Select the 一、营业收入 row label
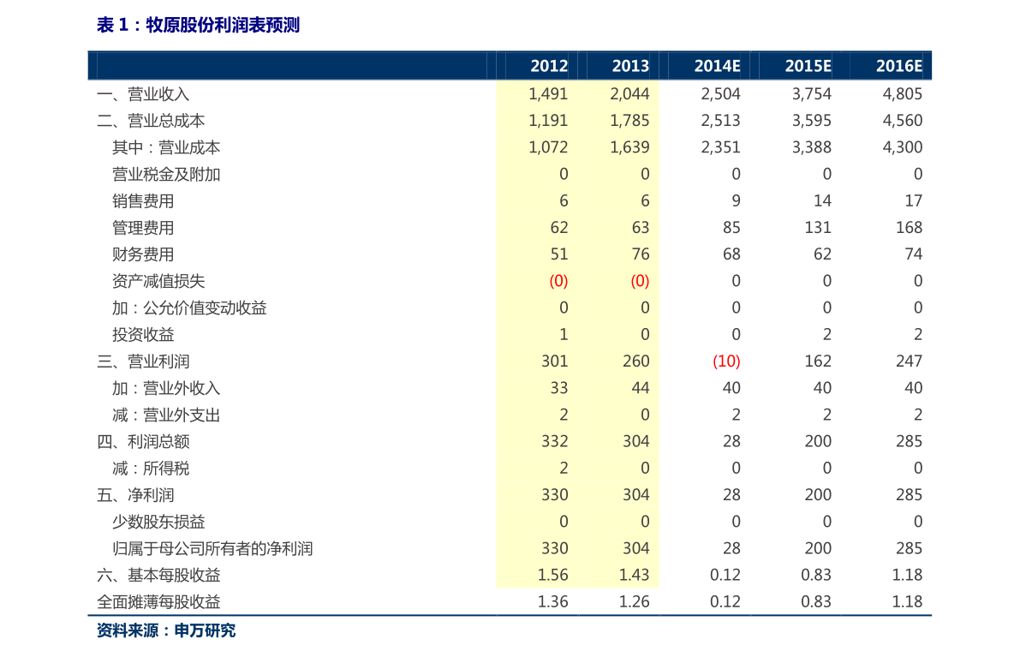The width and height of the screenshot is (1020, 657). pos(143,94)
